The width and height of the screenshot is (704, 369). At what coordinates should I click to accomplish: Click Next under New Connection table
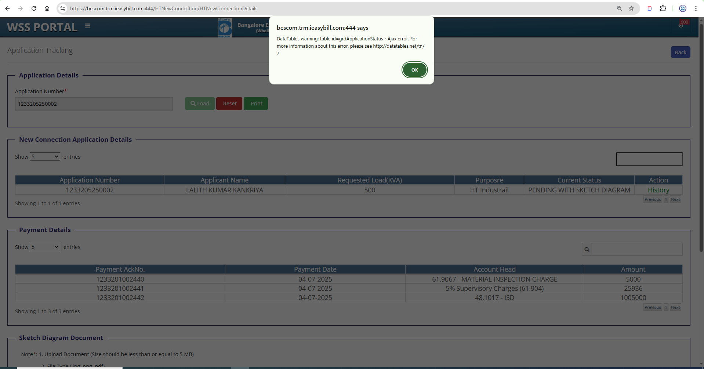click(x=675, y=199)
